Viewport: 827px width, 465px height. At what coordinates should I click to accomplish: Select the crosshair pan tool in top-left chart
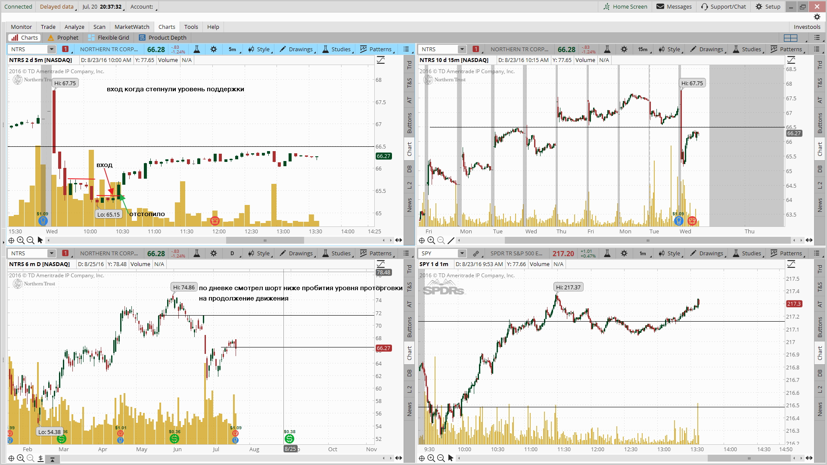point(12,240)
